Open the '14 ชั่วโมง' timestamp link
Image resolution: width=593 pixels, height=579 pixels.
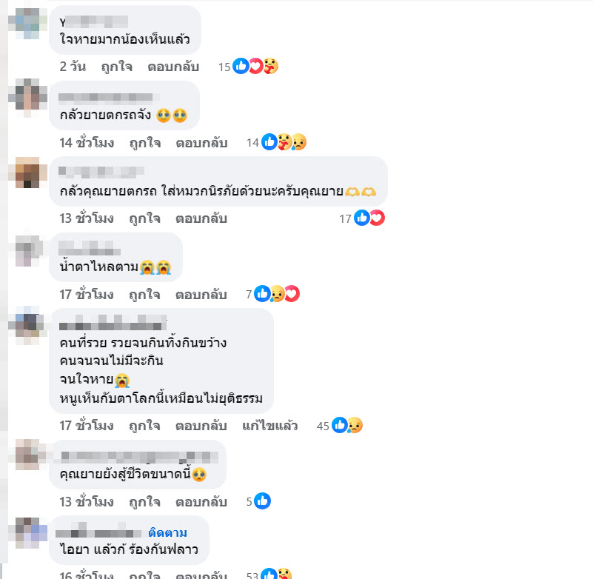point(87,143)
